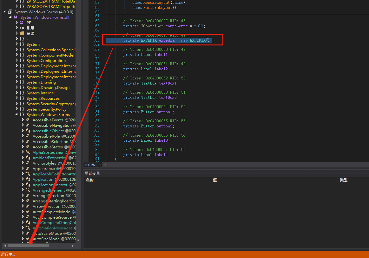The width and height of the screenshot is (369, 258).
Task: Click the 资源 folder icon
Action: pyautogui.click(x=22, y=33)
